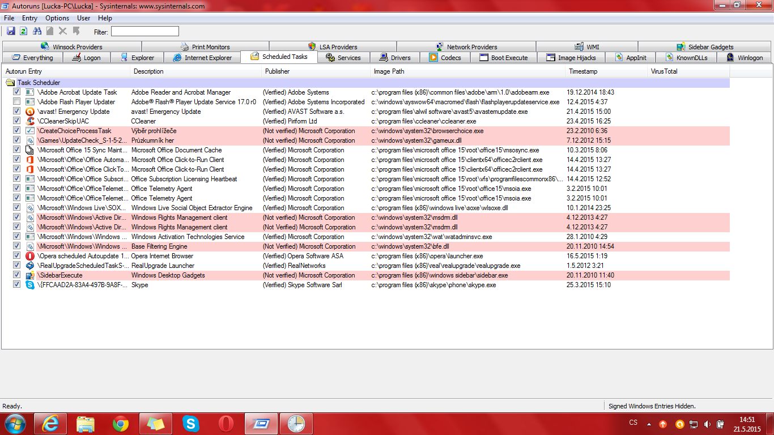Open the File menu
Viewport: 774px width, 435px height.
point(9,18)
